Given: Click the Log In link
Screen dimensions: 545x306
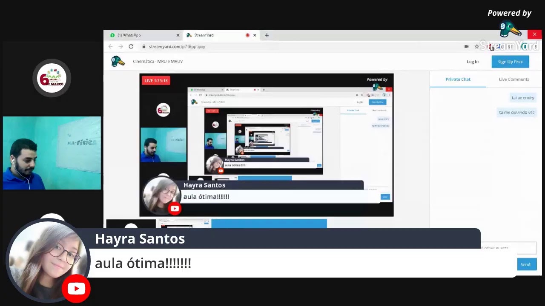Looking at the screenshot, I should pos(473,62).
